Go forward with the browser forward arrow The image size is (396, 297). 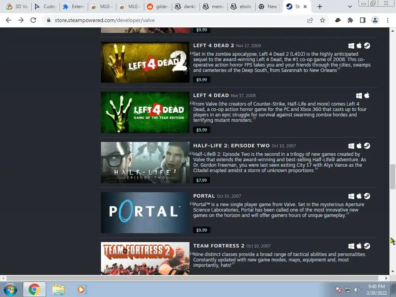tap(21, 20)
